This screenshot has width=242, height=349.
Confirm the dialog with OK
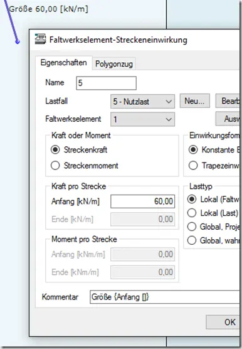tap(223, 322)
